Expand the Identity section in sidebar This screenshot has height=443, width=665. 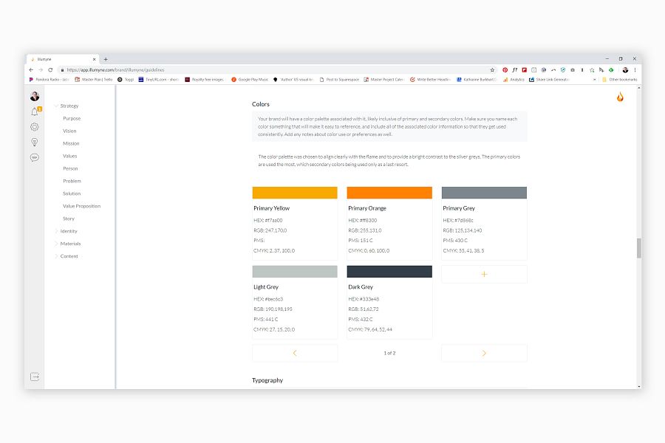click(56, 231)
